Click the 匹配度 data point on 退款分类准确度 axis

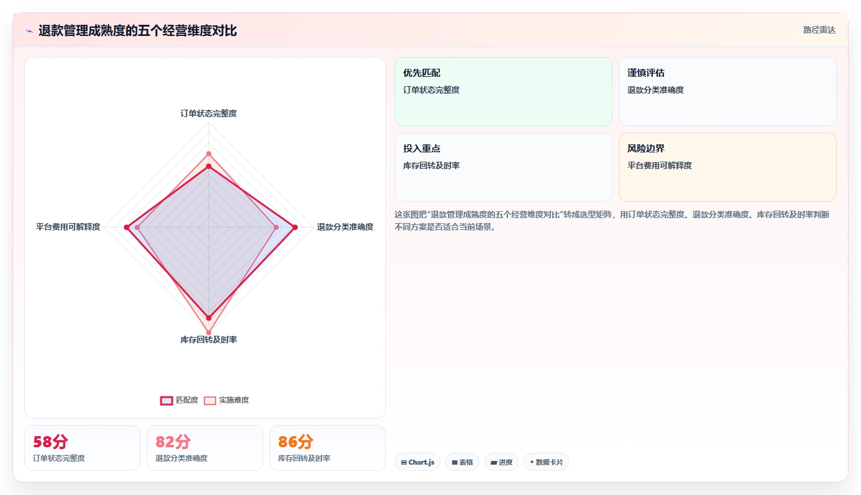(295, 227)
